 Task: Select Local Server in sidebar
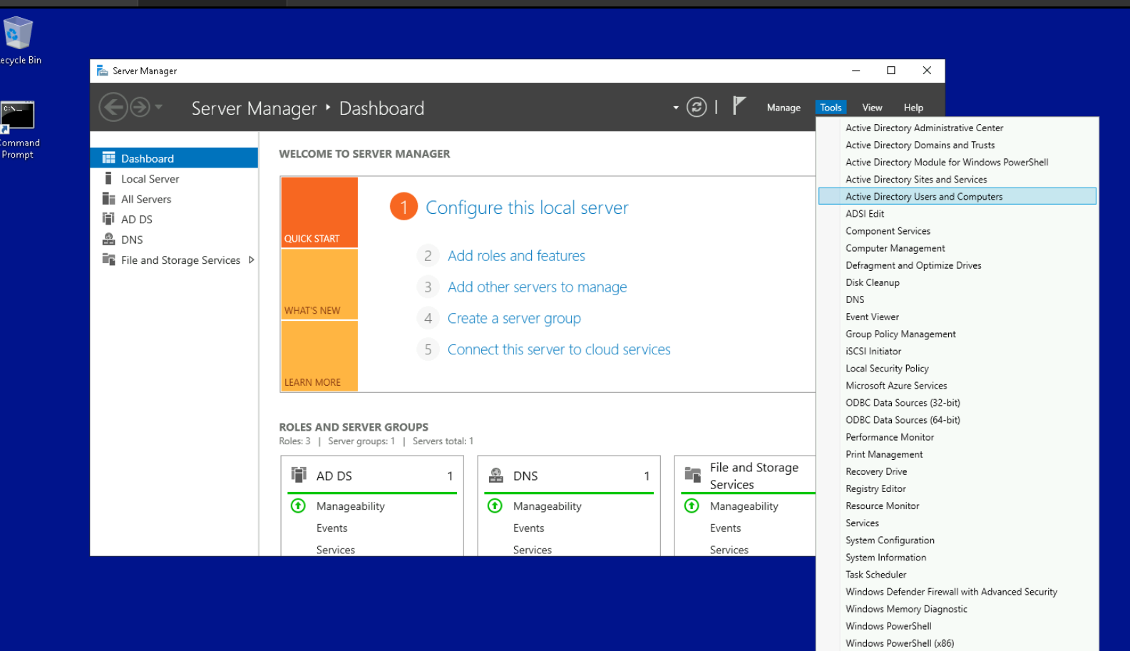174,179
